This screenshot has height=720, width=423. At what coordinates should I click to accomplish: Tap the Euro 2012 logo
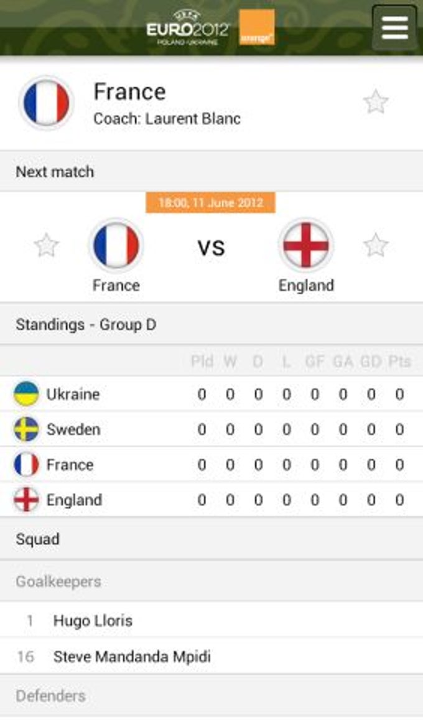pyautogui.click(x=188, y=28)
